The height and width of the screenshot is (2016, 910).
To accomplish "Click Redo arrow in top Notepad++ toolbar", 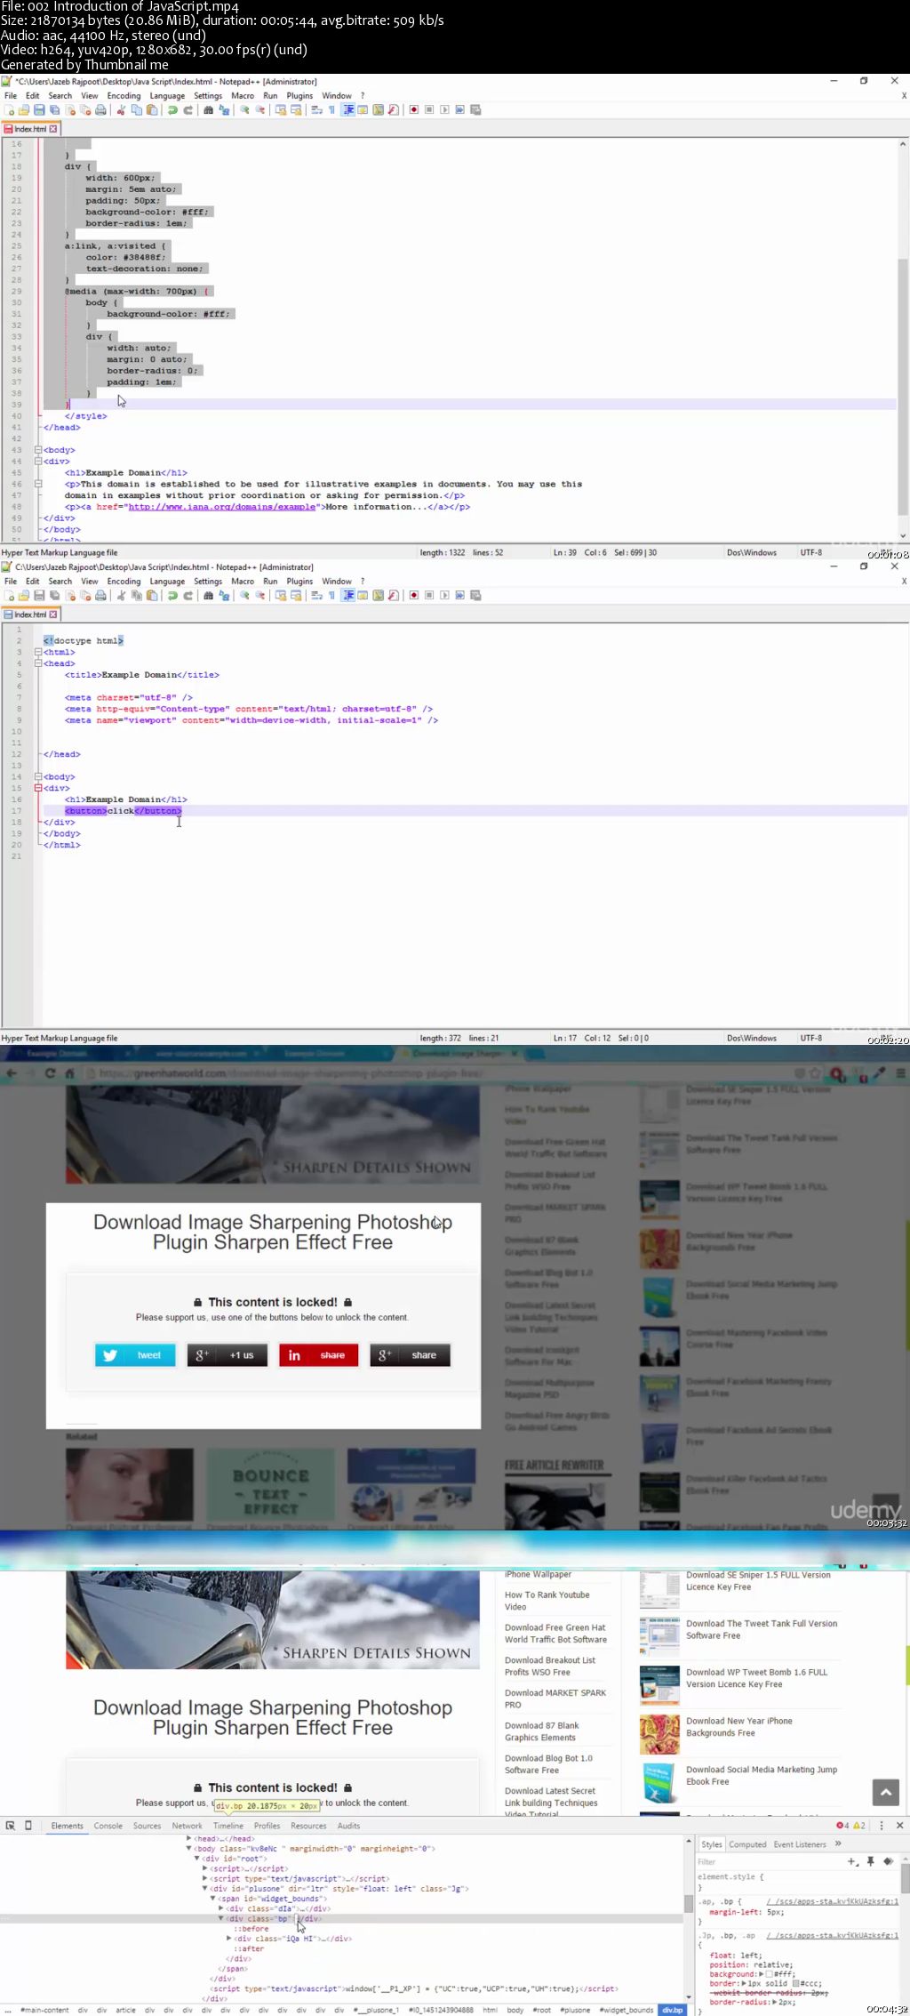I will tap(188, 110).
